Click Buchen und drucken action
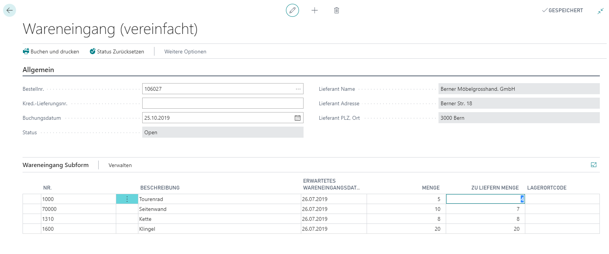Image resolution: width=609 pixels, height=254 pixels. click(51, 51)
